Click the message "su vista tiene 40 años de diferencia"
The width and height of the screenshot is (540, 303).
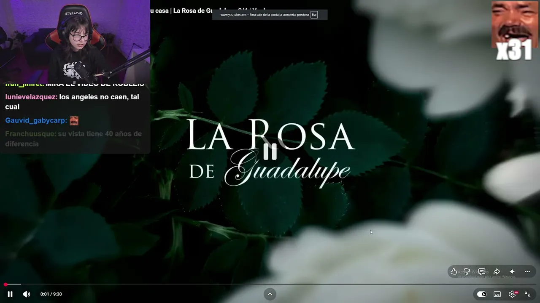73,139
